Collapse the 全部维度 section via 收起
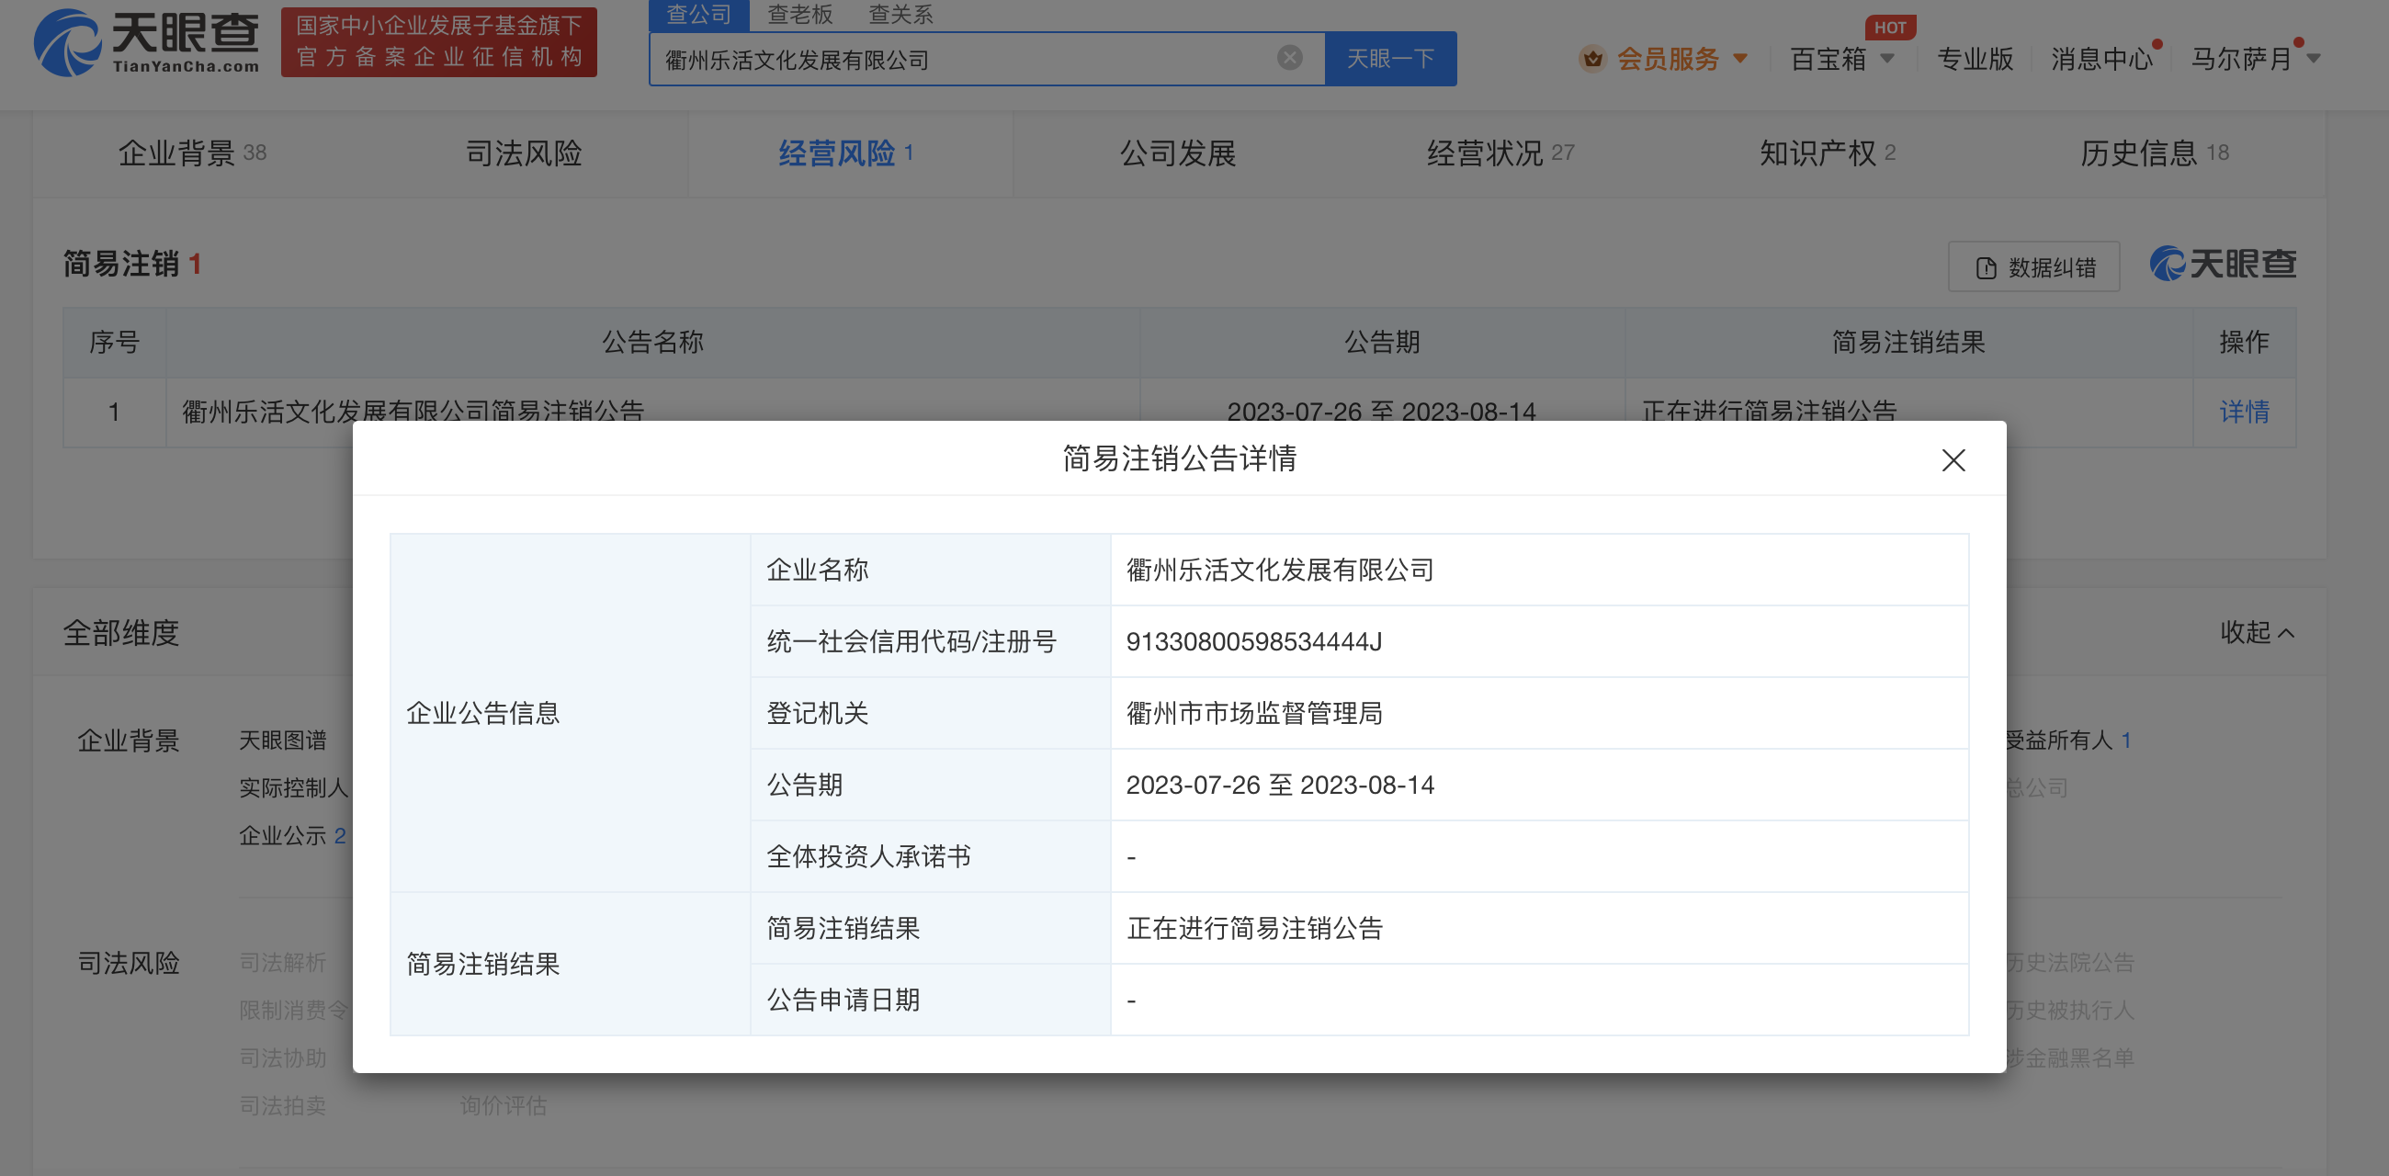Image resolution: width=2389 pixels, height=1176 pixels. tap(2257, 631)
